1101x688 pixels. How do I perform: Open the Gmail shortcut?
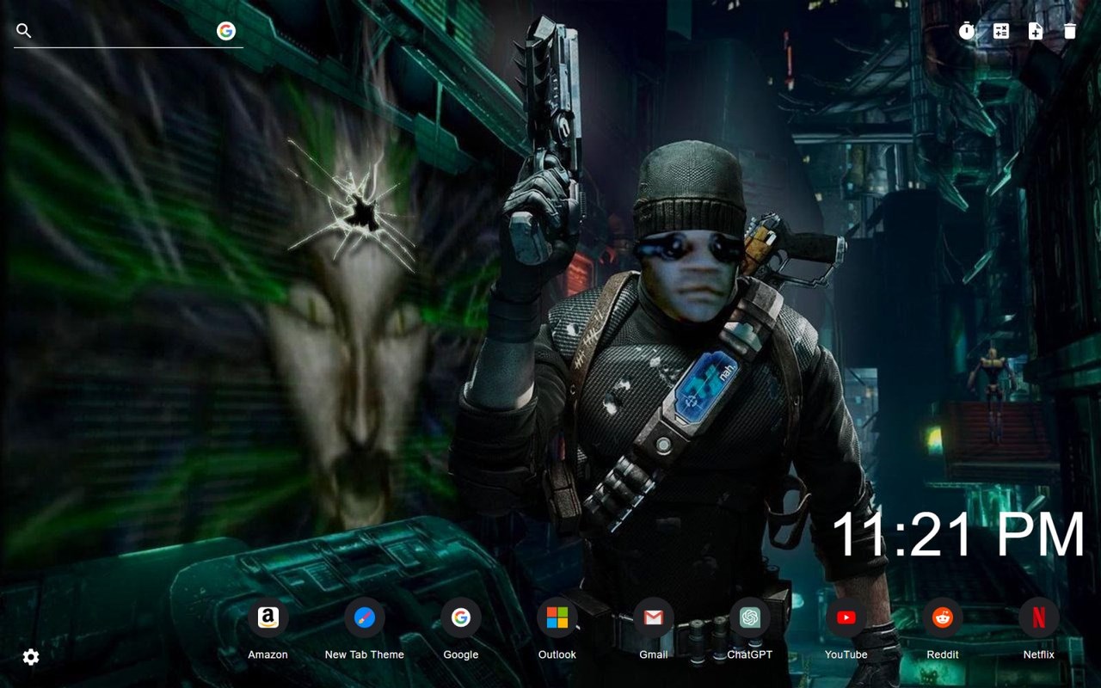click(x=654, y=617)
